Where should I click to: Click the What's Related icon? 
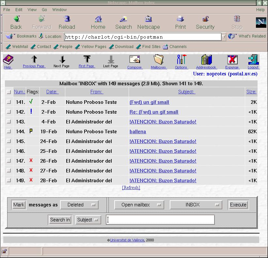[x=232, y=36]
